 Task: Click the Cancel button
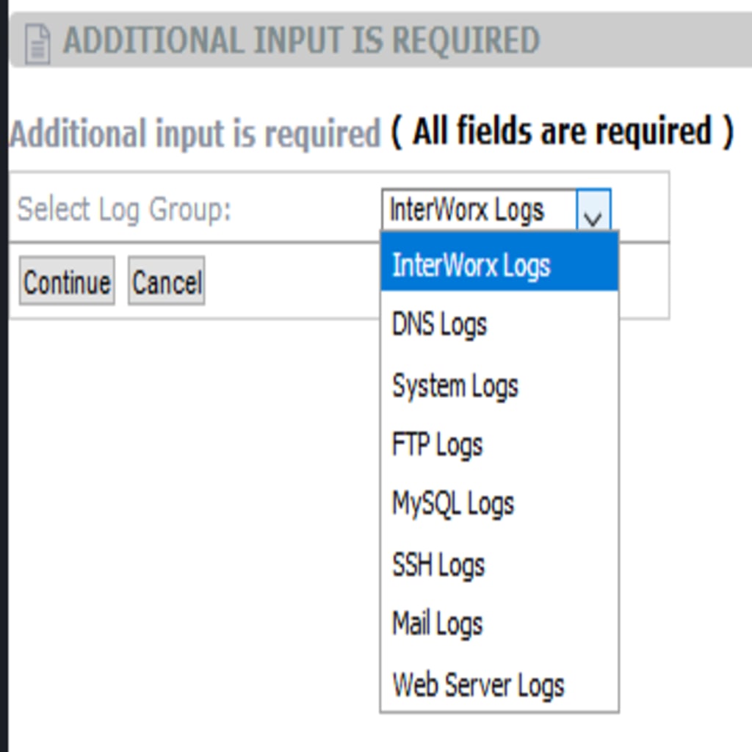(167, 281)
